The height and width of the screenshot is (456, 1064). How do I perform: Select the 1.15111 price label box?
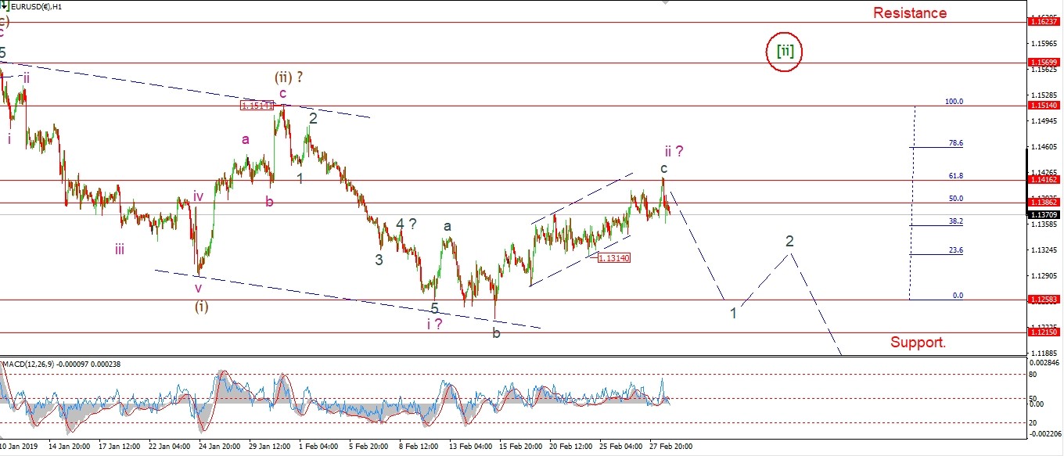coord(257,105)
